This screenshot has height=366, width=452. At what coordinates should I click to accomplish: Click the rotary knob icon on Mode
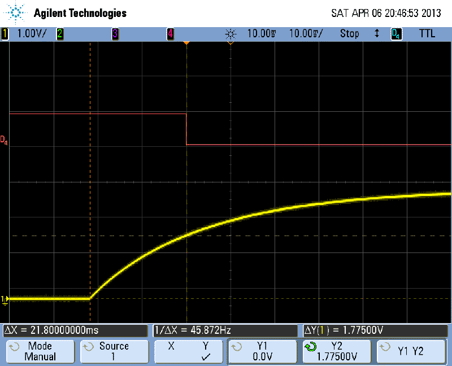click(x=14, y=346)
